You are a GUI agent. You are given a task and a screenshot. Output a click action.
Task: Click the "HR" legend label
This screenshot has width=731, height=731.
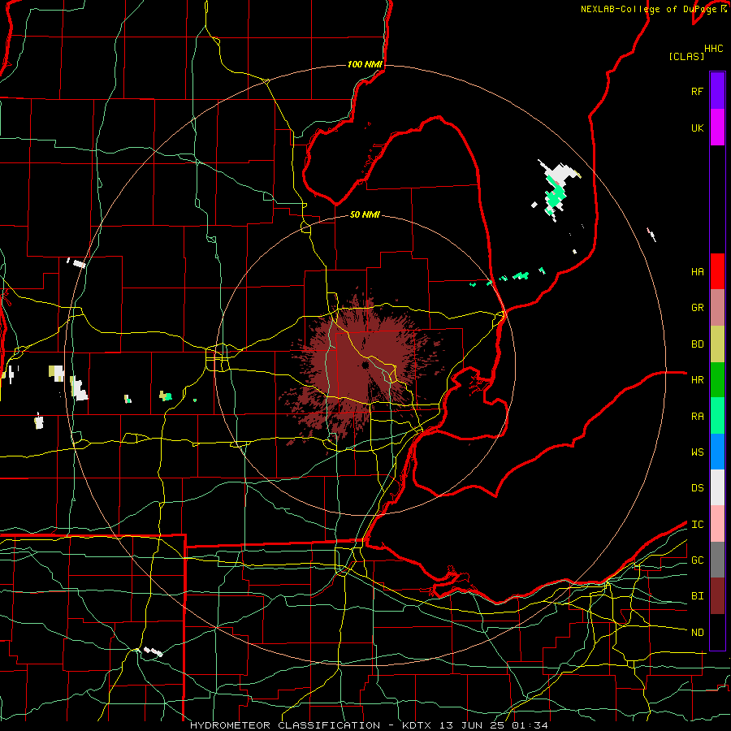697,380
